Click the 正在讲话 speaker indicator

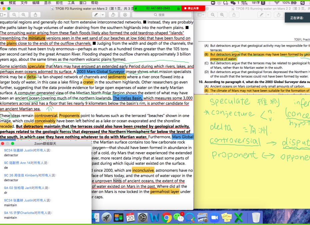point(297,18)
